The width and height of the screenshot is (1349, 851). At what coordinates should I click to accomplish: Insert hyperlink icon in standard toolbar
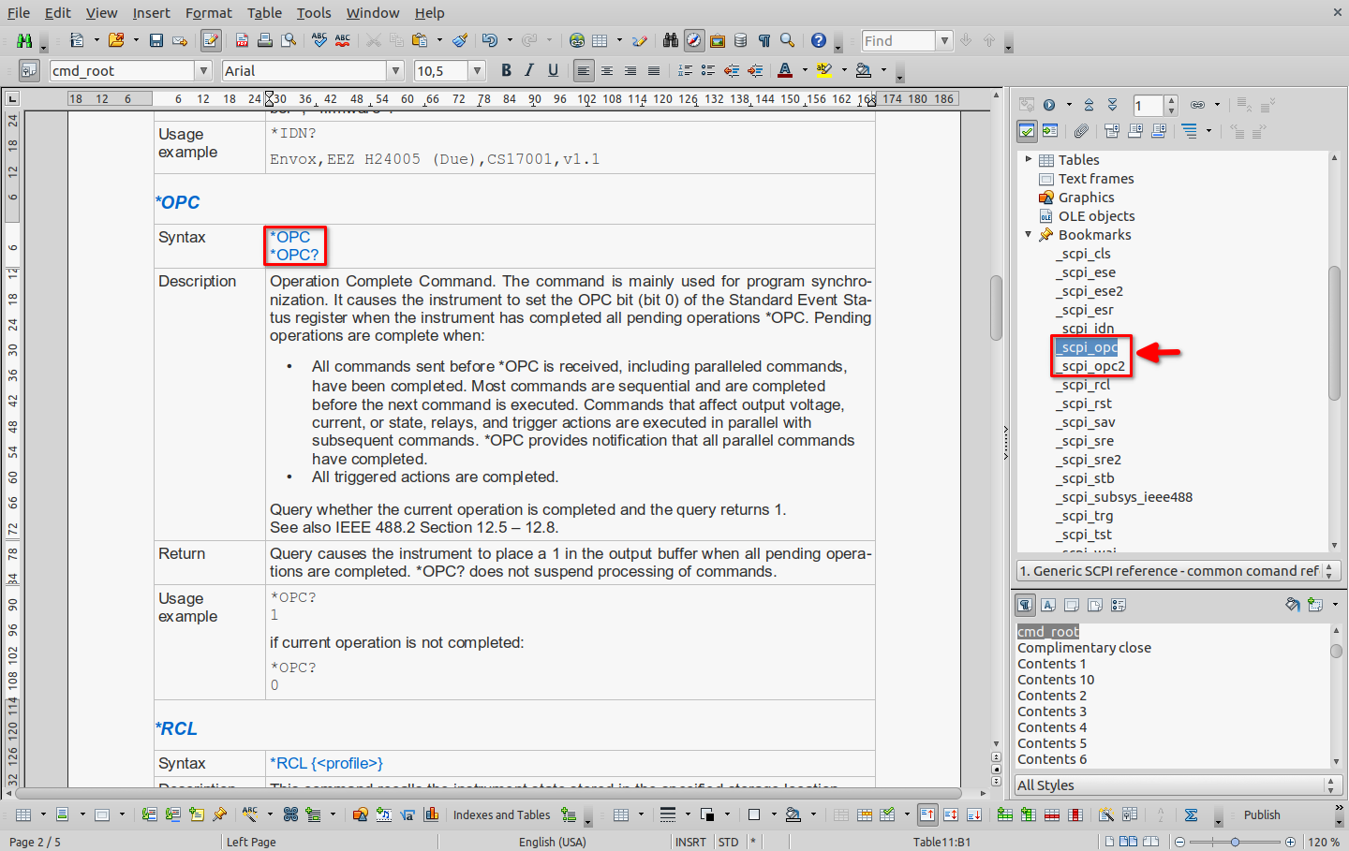click(577, 40)
